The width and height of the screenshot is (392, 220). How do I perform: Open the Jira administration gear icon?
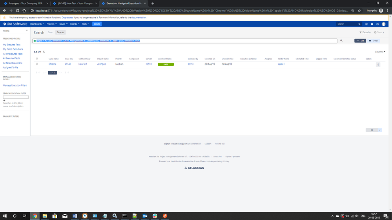pyautogui.click(x=377, y=24)
